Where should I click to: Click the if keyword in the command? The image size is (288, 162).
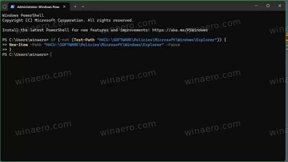click(x=53, y=40)
